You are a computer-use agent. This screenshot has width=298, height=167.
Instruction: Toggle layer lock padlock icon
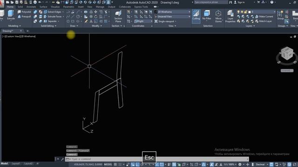click(x=245, y=12)
